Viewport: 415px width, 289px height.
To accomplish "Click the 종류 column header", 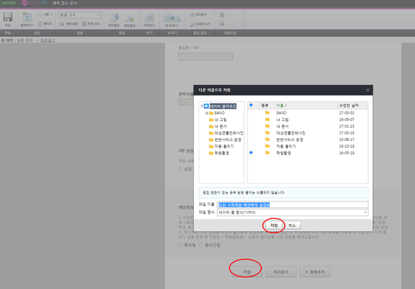I will coord(267,105).
